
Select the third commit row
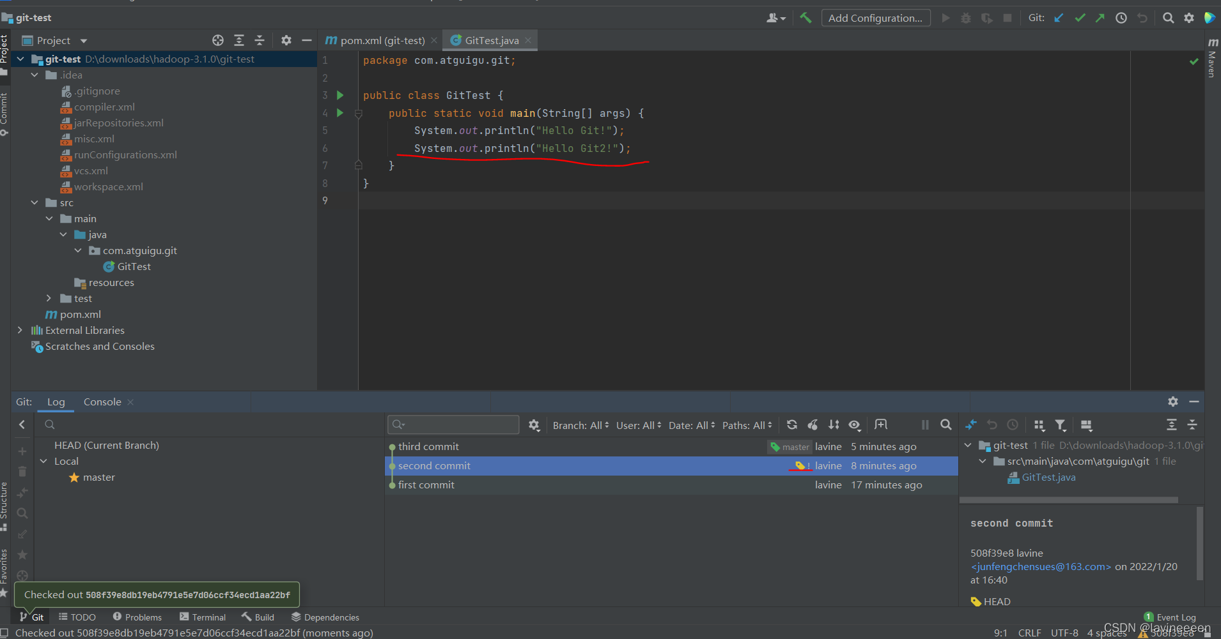tap(671, 447)
